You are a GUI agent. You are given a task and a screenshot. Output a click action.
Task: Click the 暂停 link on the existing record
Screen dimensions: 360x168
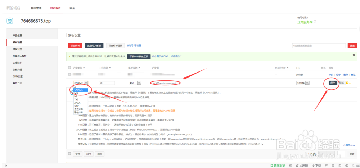[x=338, y=75]
